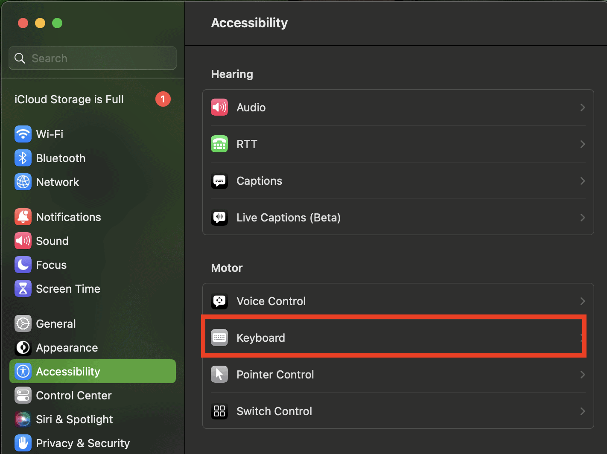Select Control Center in the sidebar
The height and width of the screenshot is (454, 607).
pyautogui.click(x=73, y=395)
